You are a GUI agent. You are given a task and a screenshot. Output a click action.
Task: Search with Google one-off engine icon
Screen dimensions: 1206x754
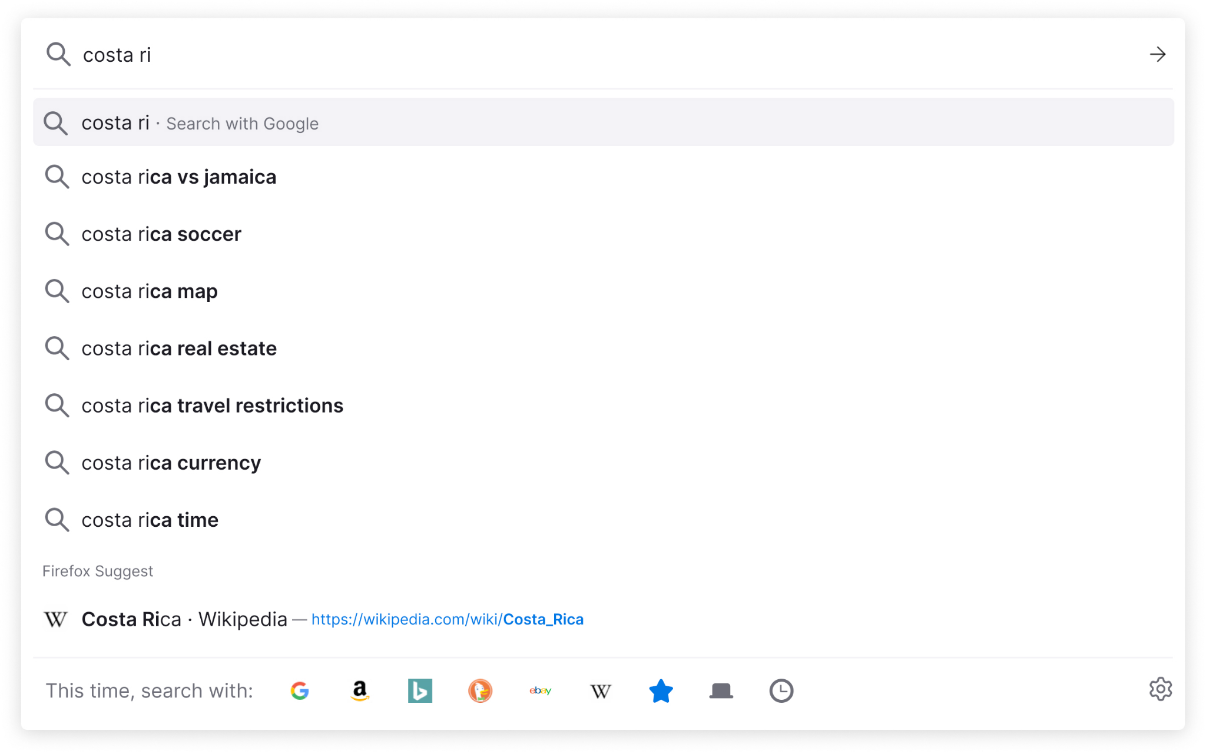tap(300, 690)
